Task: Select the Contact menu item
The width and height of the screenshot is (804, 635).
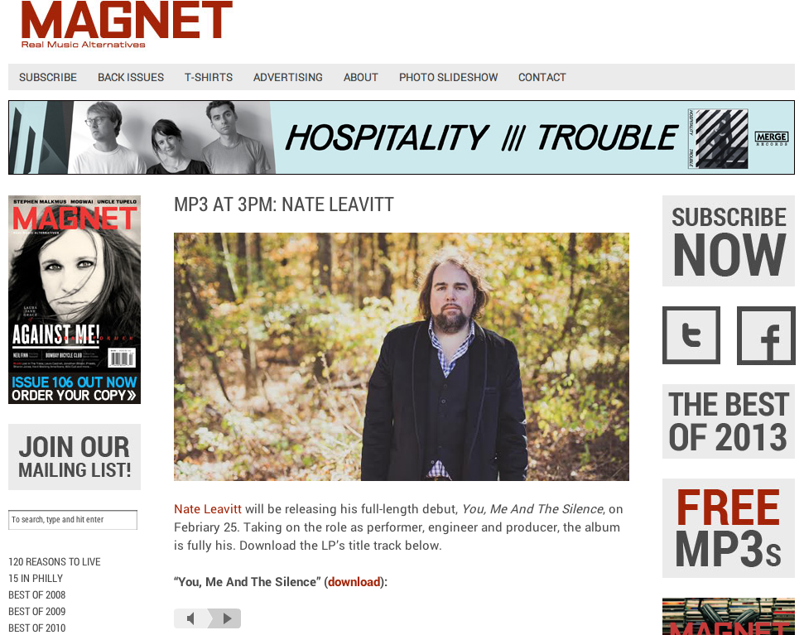Action: click(542, 77)
